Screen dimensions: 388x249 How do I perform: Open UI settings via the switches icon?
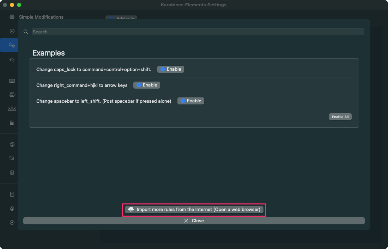[x=12, y=123]
